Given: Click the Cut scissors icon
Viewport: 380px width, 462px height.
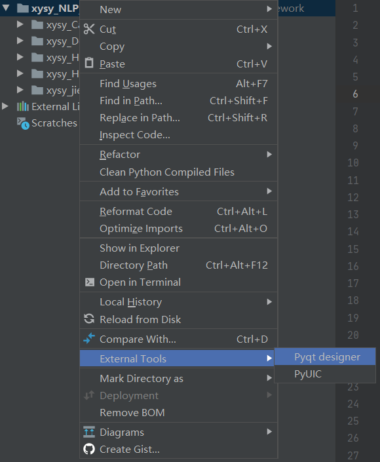Looking at the screenshot, I should click(89, 29).
